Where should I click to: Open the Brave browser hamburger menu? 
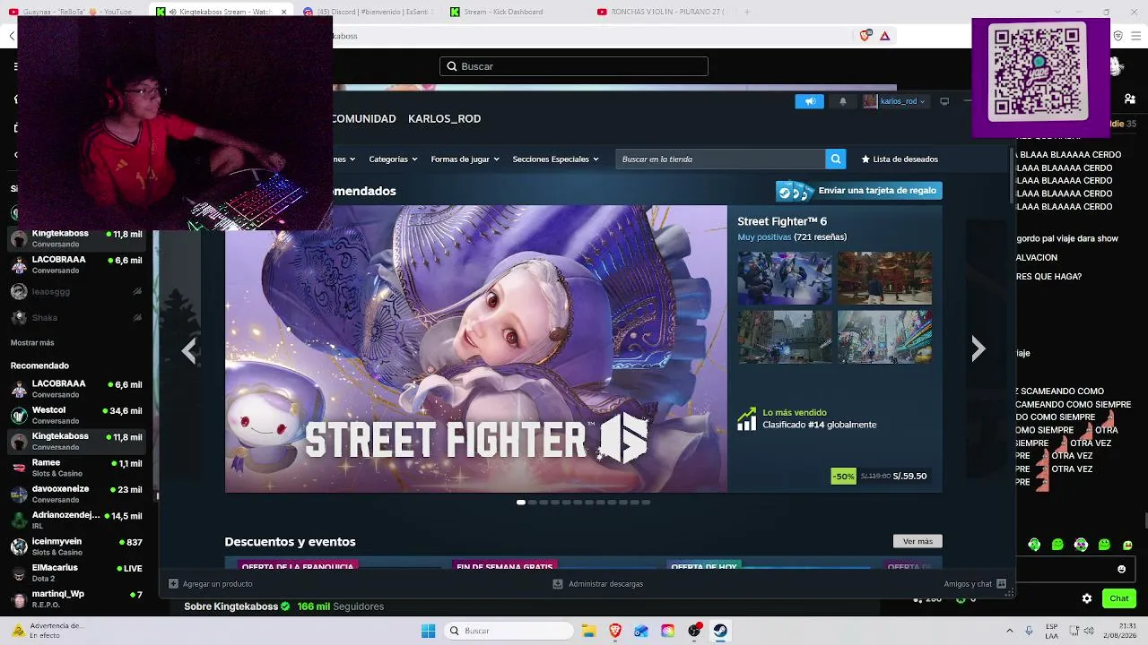[x=1135, y=36]
